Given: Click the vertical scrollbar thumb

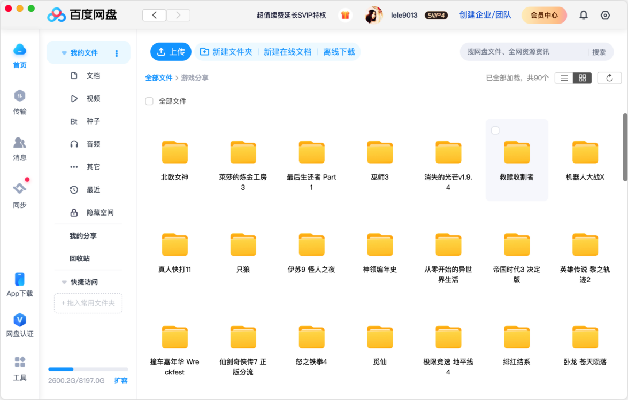Looking at the screenshot, I should coord(625,148).
